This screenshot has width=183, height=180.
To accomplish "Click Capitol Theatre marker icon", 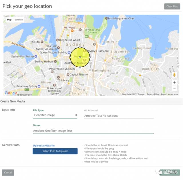I will [x=68, y=74].
